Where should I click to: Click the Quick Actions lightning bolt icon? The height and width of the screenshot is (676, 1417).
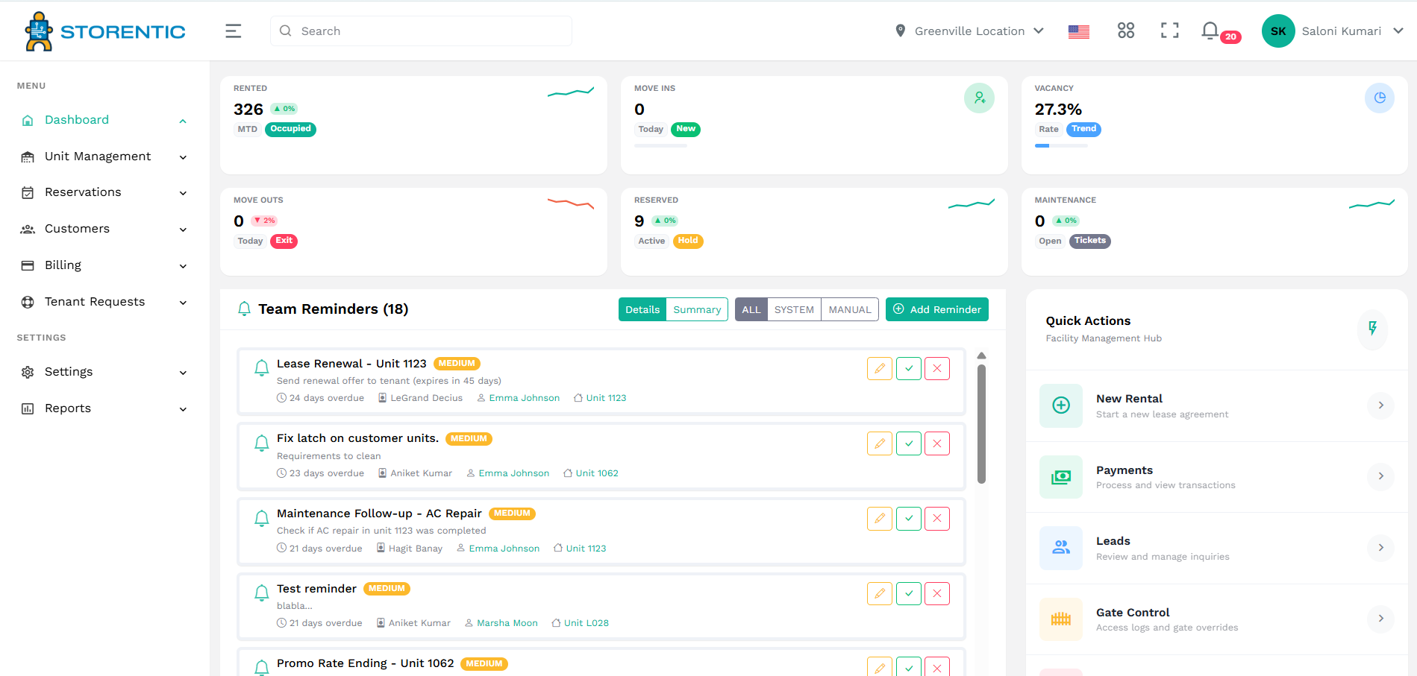coord(1372,329)
